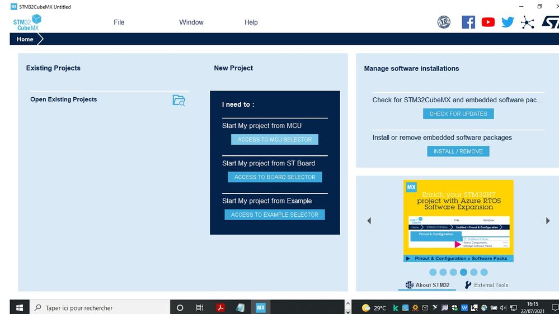Click the clock showing 16:15

click(x=533, y=304)
